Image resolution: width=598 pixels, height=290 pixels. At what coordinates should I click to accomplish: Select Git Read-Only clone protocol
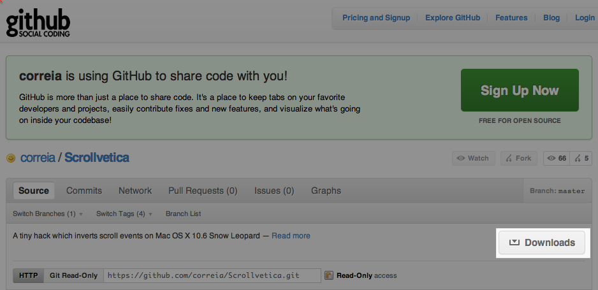(x=73, y=275)
